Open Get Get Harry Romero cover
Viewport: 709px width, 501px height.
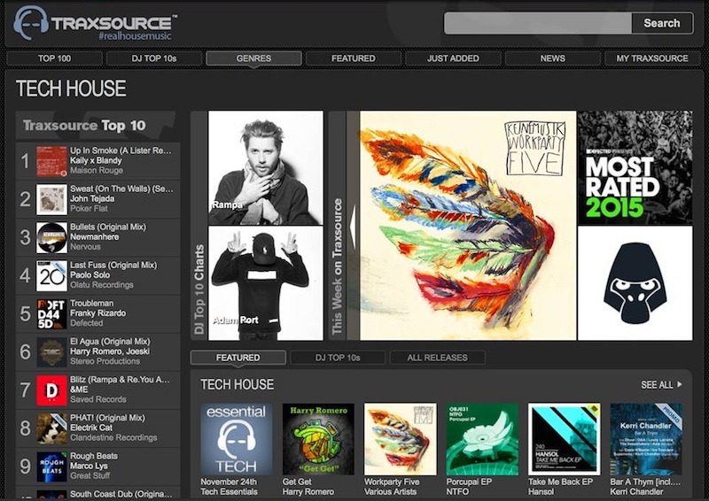[x=318, y=439]
